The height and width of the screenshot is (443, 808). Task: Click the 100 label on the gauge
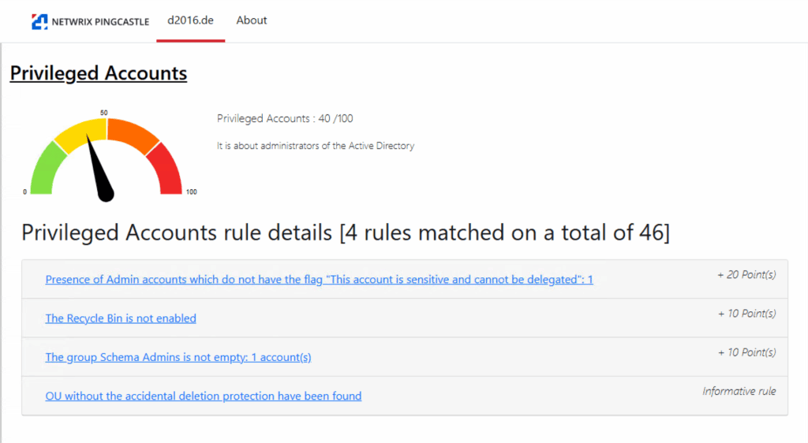191,192
